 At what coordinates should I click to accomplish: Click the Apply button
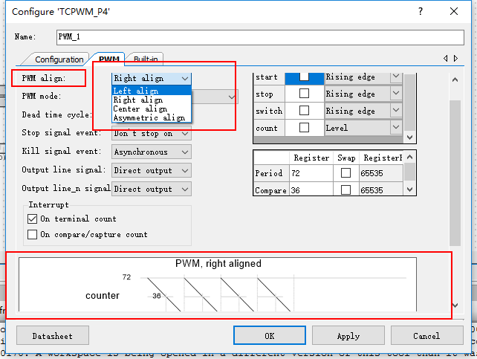[348, 336]
